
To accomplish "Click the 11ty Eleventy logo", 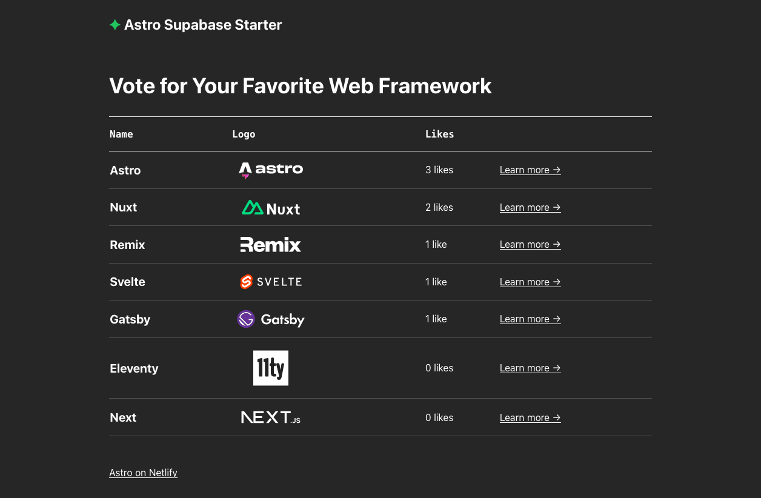I will click(271, 368).
